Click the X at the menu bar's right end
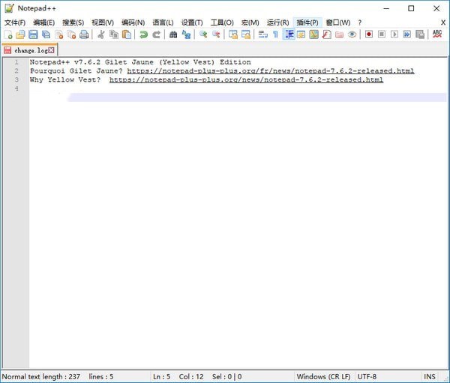450x383 pixels. pos(443,22)
